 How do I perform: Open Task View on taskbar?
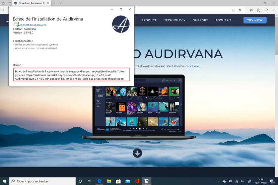point(89,181)
